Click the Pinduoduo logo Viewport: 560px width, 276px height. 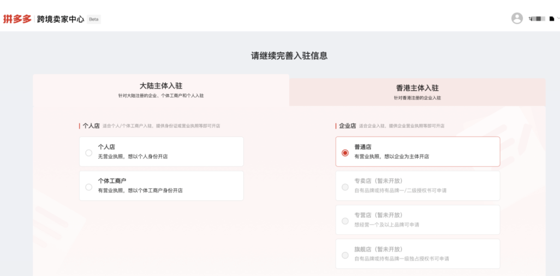point(17,19)
